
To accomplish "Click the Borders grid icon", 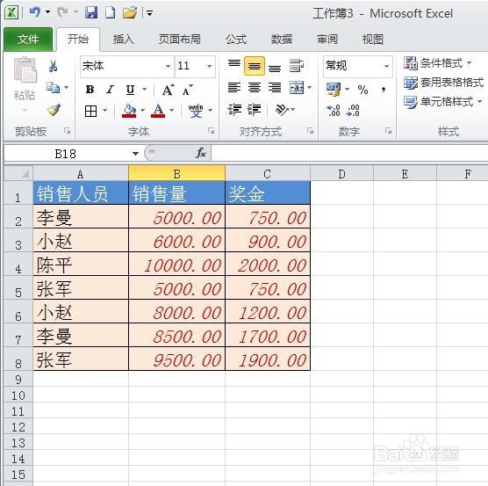I will click(x=91, y=111).
